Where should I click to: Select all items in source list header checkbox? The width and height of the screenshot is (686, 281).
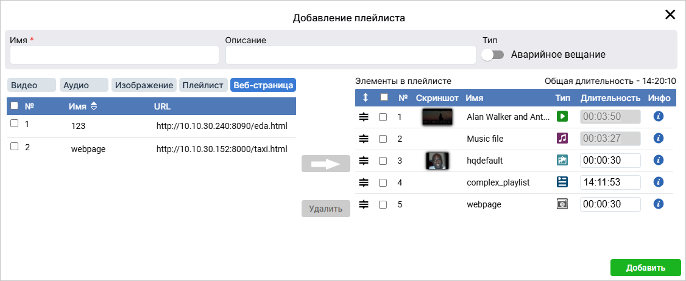point(15,105)
